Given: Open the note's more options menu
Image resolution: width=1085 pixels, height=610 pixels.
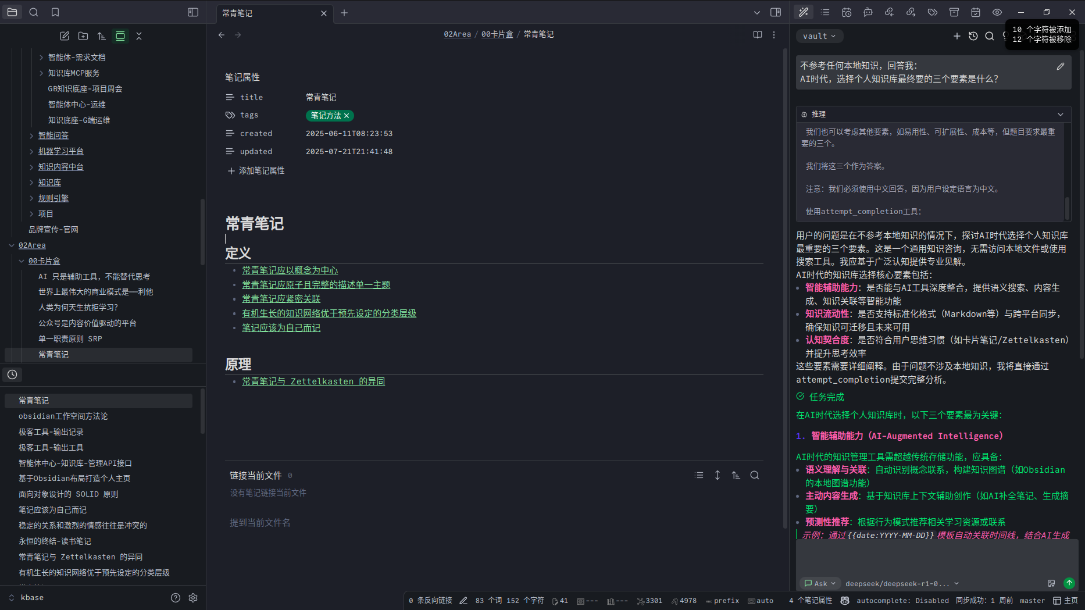Looking at the screenshot, I should click(x=774, y=35).
